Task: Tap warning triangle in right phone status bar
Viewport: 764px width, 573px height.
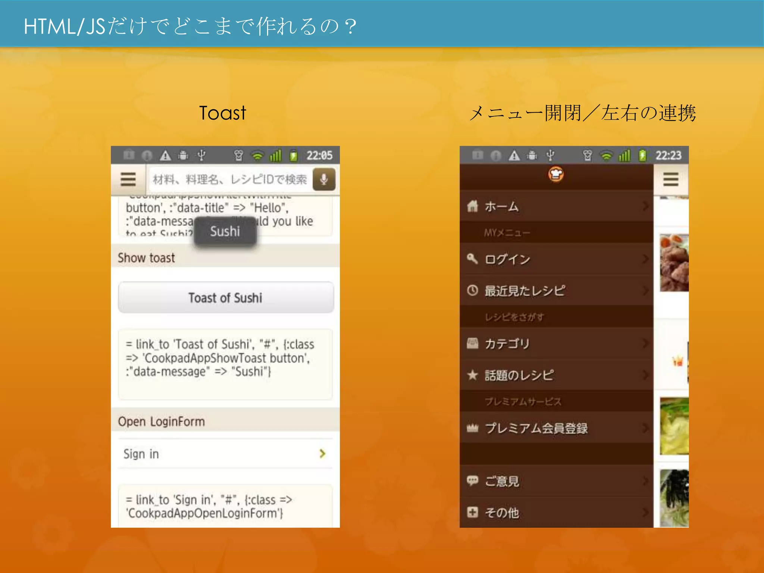Action: point(514,155)
